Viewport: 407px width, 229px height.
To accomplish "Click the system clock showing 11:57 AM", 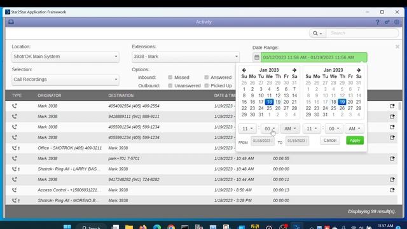I will click(x=385, y=226).
